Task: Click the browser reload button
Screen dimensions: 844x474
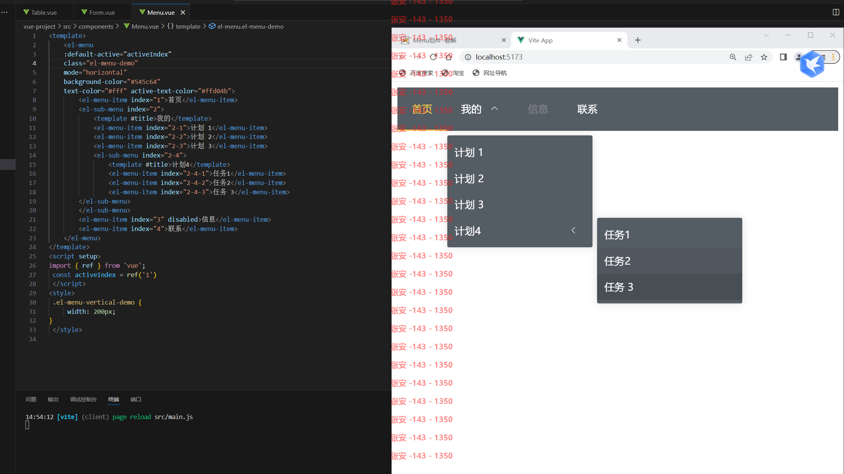Action: click(x=433, y=57)
